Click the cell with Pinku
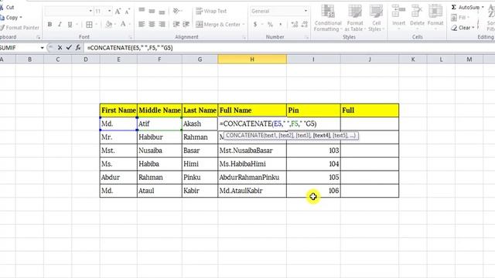The image size is (495, 278). coord(200,177)
